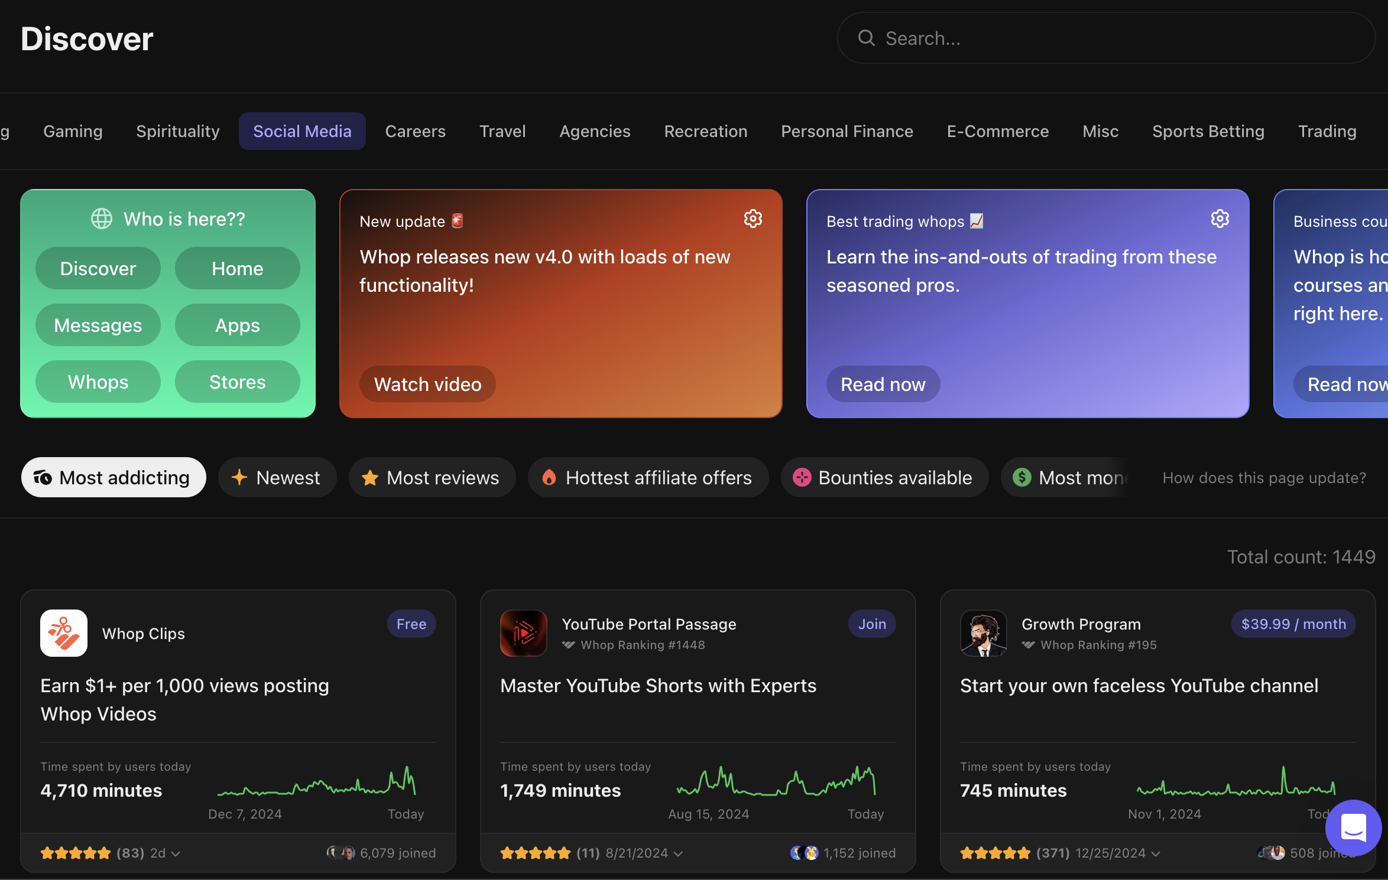This screenshot has width=1388, height=880.
Task: Select the Most addicting filter
Action: point(113,477)
